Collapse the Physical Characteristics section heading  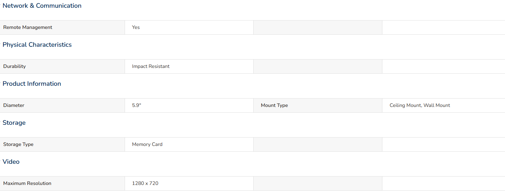coord(37,45)
